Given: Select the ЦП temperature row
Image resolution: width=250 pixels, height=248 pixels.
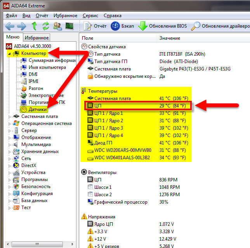Looking at the screenshot, I should click(138, 106).
